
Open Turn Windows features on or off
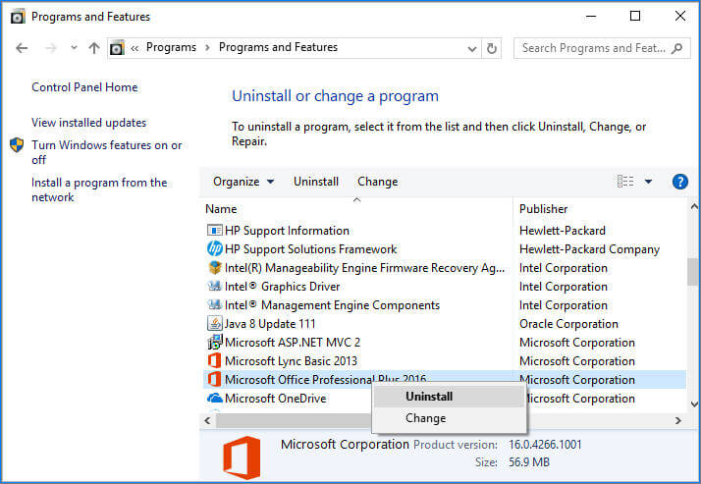(x=106, y=152)
